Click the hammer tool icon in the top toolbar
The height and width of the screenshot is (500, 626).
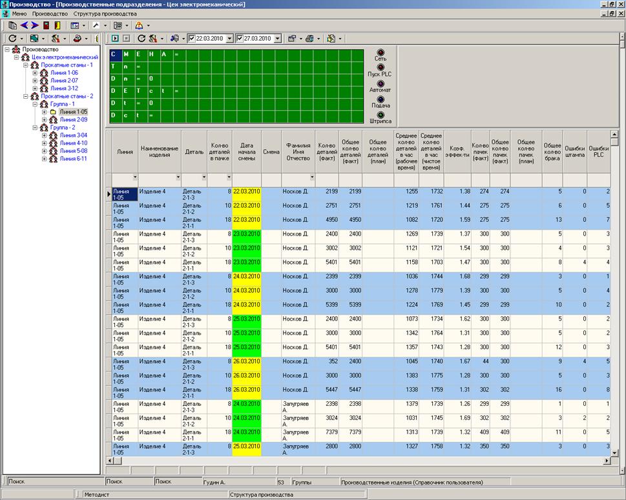tap(96, 26)
